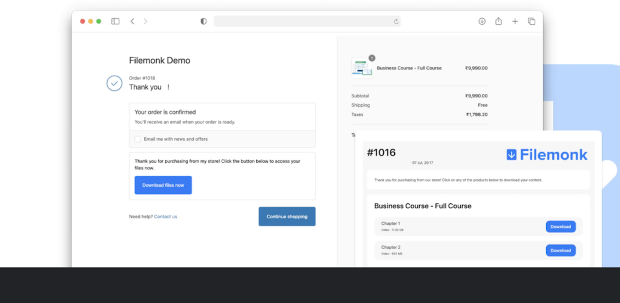Open the browser downloads icon
The height and width of the screenshot is (303, 620).
coord(482,21)
